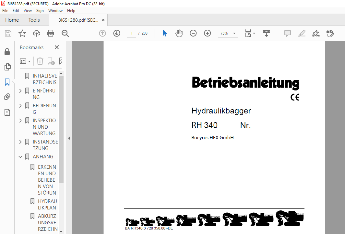Close the Bookmarks panel
Image resolution: width=345 pixels, height=234 pixels.
pos(56,47)
